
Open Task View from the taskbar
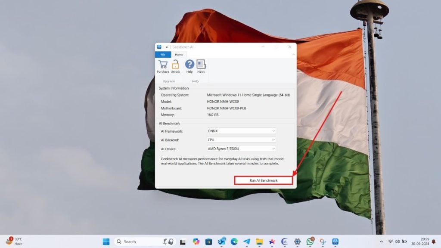(x=183, y=242)
